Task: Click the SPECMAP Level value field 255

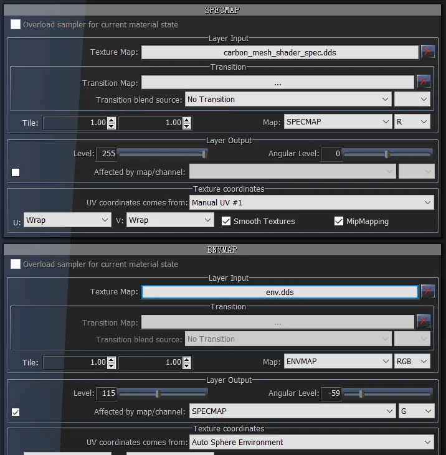Action: tap(105, 154)
